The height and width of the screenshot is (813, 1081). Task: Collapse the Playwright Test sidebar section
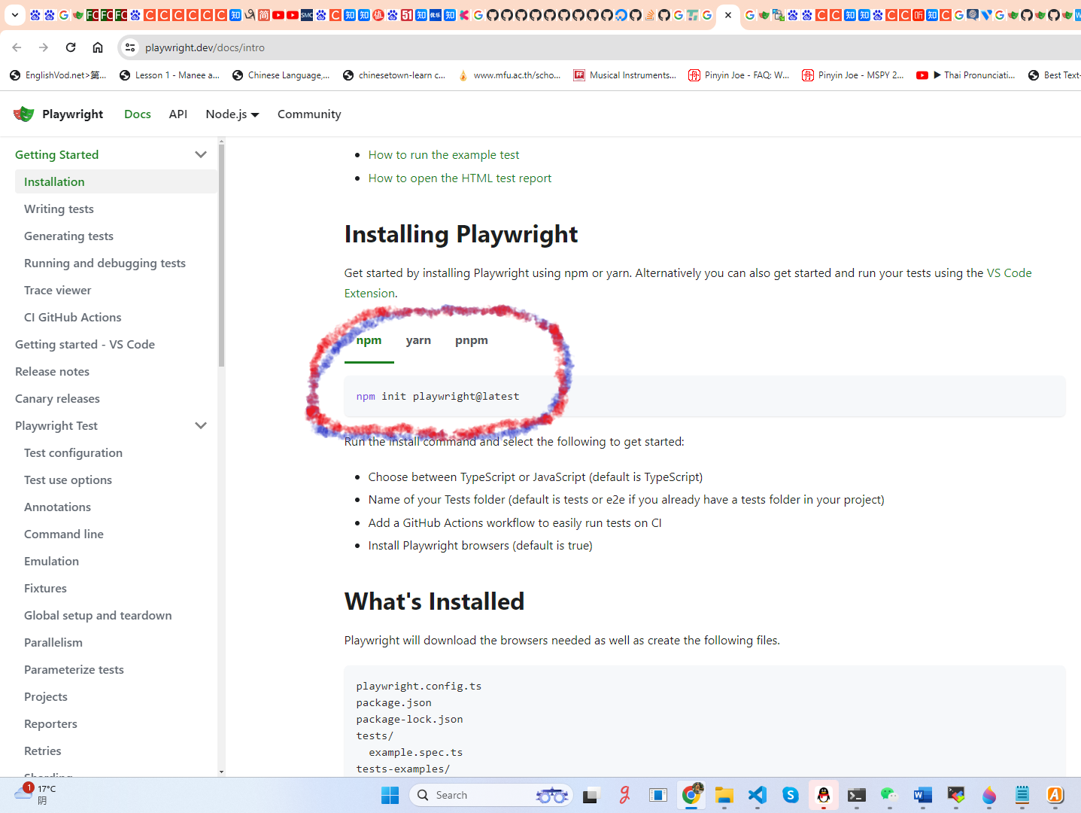[x=201, y=425]
